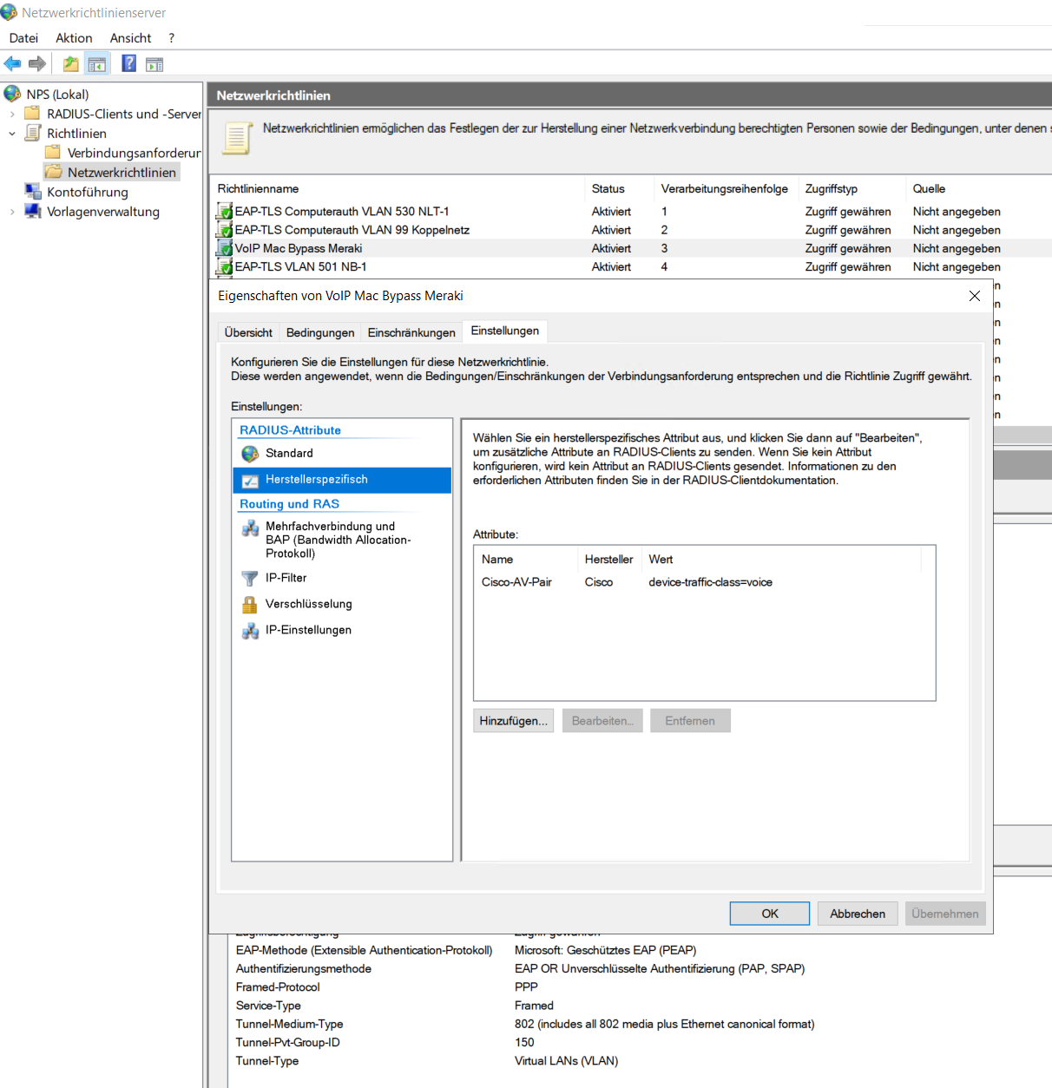Select the VoIP Mac Bypass Meraki policy row

click(298, 248)
